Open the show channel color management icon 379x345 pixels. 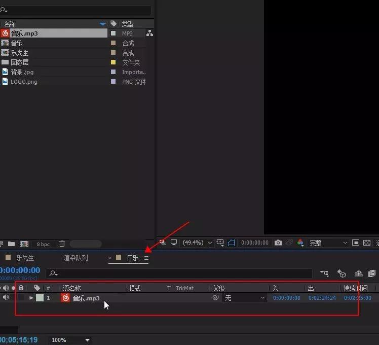click(x=300, y=243)
